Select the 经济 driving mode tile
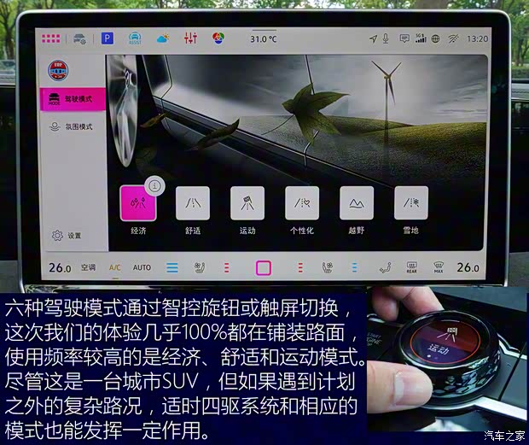Screen dimensions: 529x445 (x=138, y=203)
